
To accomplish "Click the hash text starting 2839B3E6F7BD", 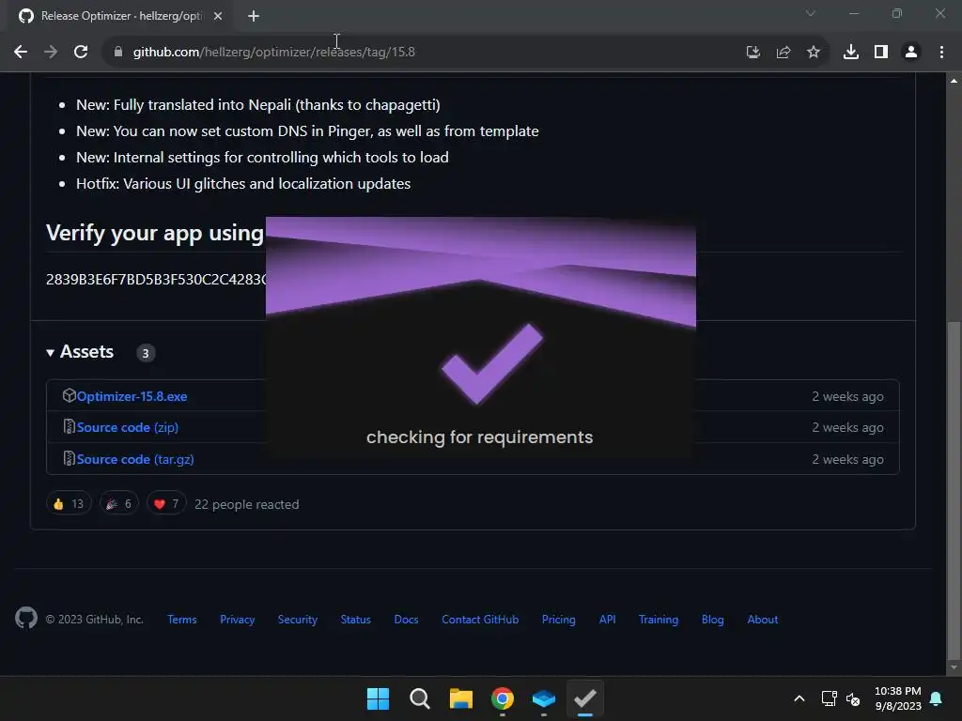I will click(157, 280).
